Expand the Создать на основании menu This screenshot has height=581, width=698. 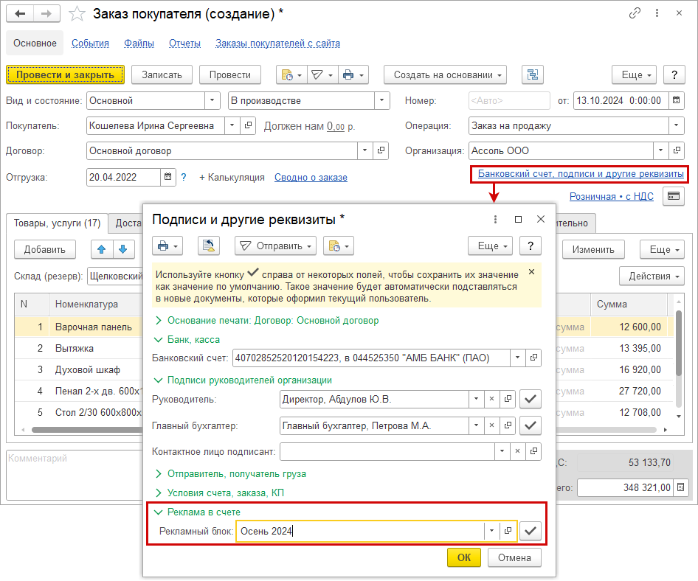(x=445, y=74)
